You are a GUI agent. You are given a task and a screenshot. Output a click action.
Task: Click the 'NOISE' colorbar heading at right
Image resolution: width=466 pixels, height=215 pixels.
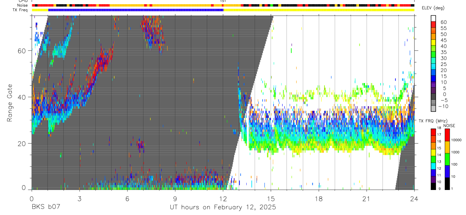[x=450, y=126]
